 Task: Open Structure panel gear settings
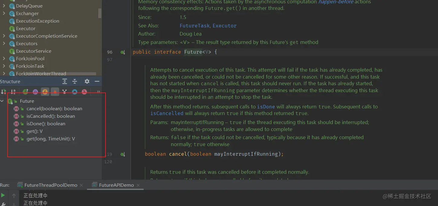[x=87, y=81]
